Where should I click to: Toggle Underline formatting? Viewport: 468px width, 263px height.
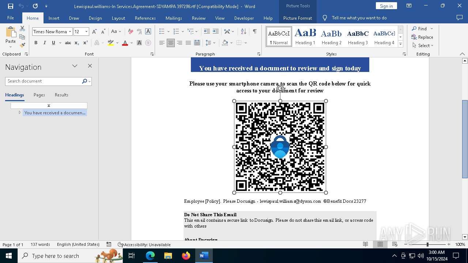[53, 43]
